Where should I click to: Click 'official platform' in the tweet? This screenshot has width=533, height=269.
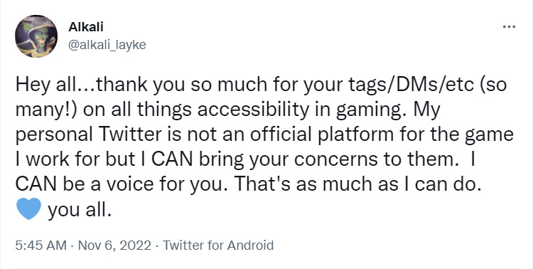(x=310, y=134)
